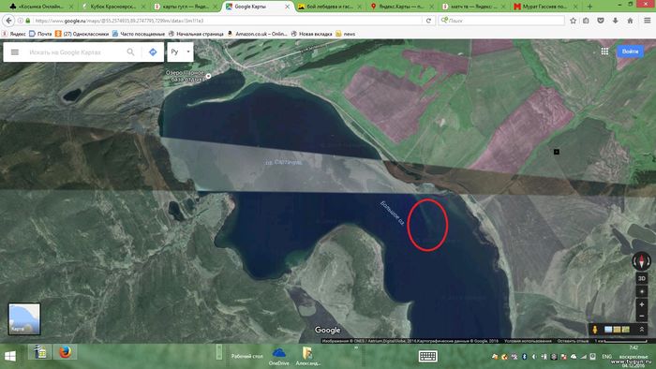Screen dimensions: 656x369
Task: Expand the Ру language dropdown
Action: pyautogui.click(x=180, y=52)
